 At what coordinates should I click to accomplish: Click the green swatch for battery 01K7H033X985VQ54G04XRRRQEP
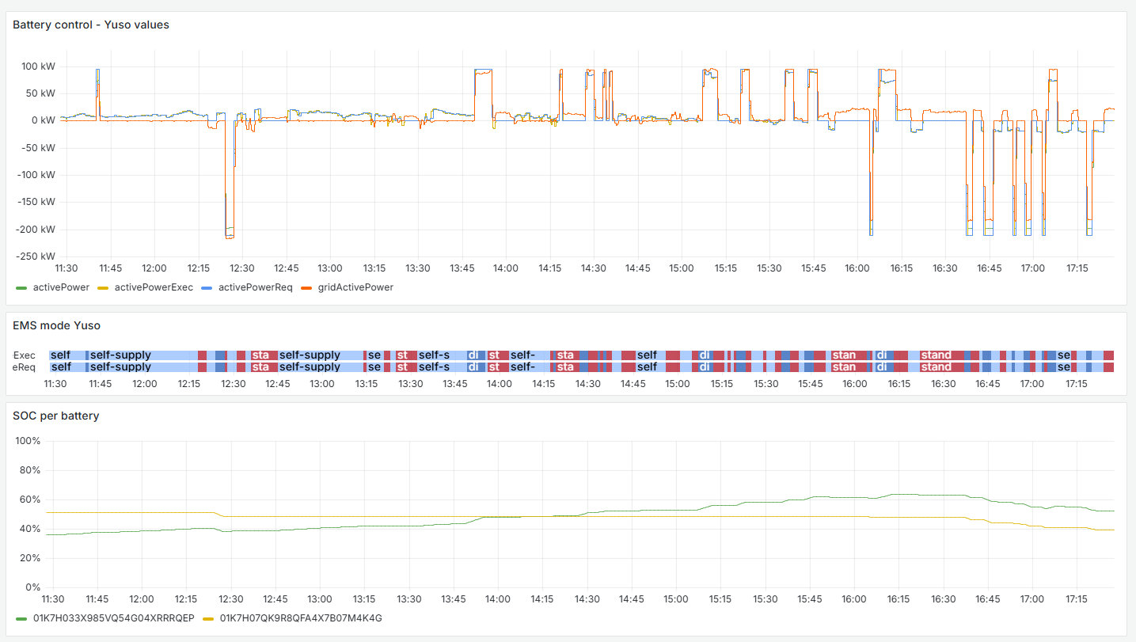21,619
